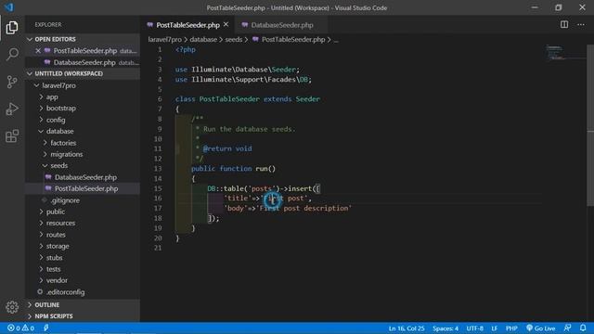Open the Search view in activity bar
Image resolution: width=594 pixels, height=334 pixels.
point(12,54)
